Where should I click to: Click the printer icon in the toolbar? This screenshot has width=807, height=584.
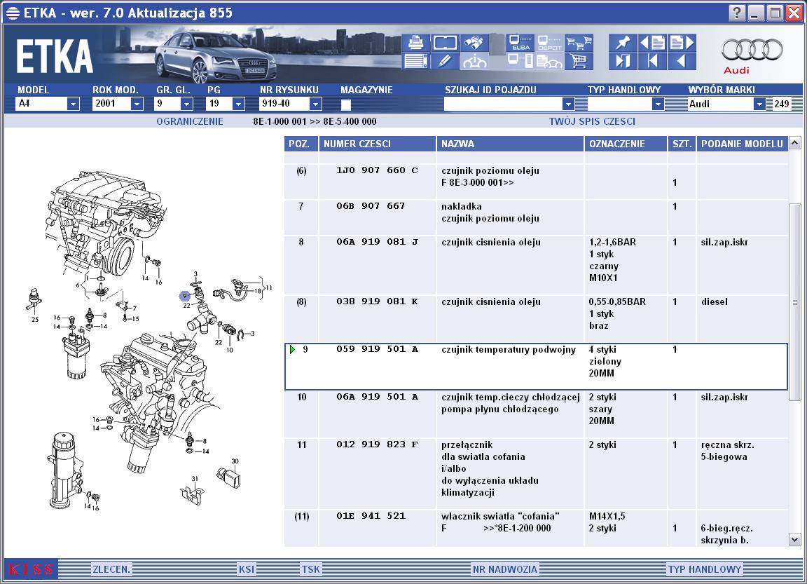point(415,43)
